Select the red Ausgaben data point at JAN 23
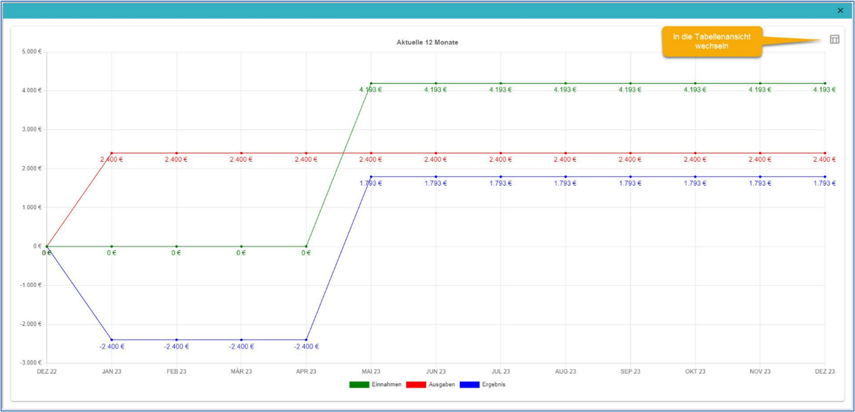The image size is (855, 412). tap(112, 153)
